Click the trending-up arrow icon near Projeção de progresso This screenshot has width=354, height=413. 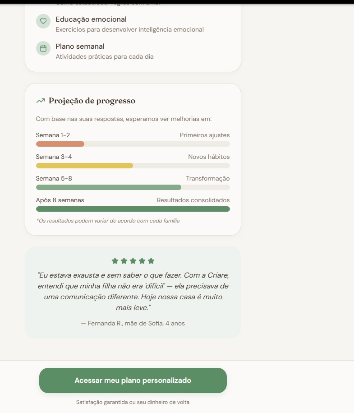41,101
